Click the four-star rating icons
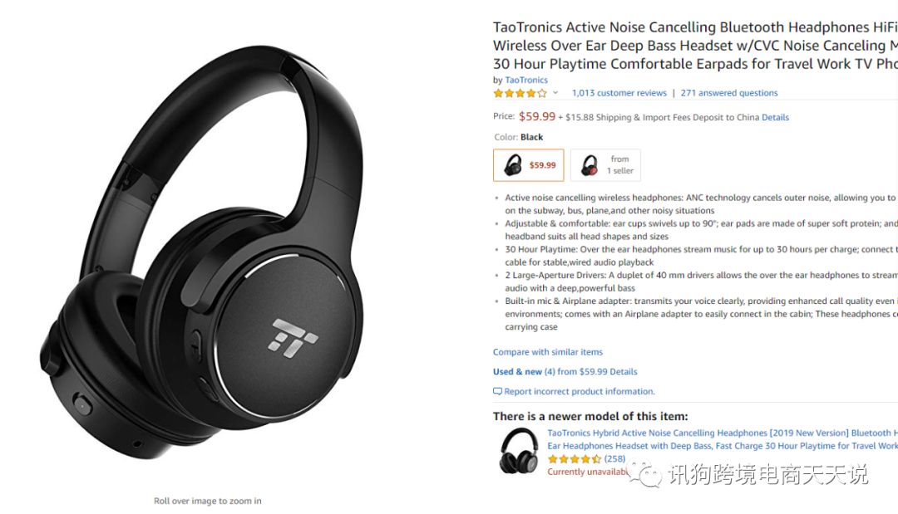The image size is (898, 514). pos(520,93)
